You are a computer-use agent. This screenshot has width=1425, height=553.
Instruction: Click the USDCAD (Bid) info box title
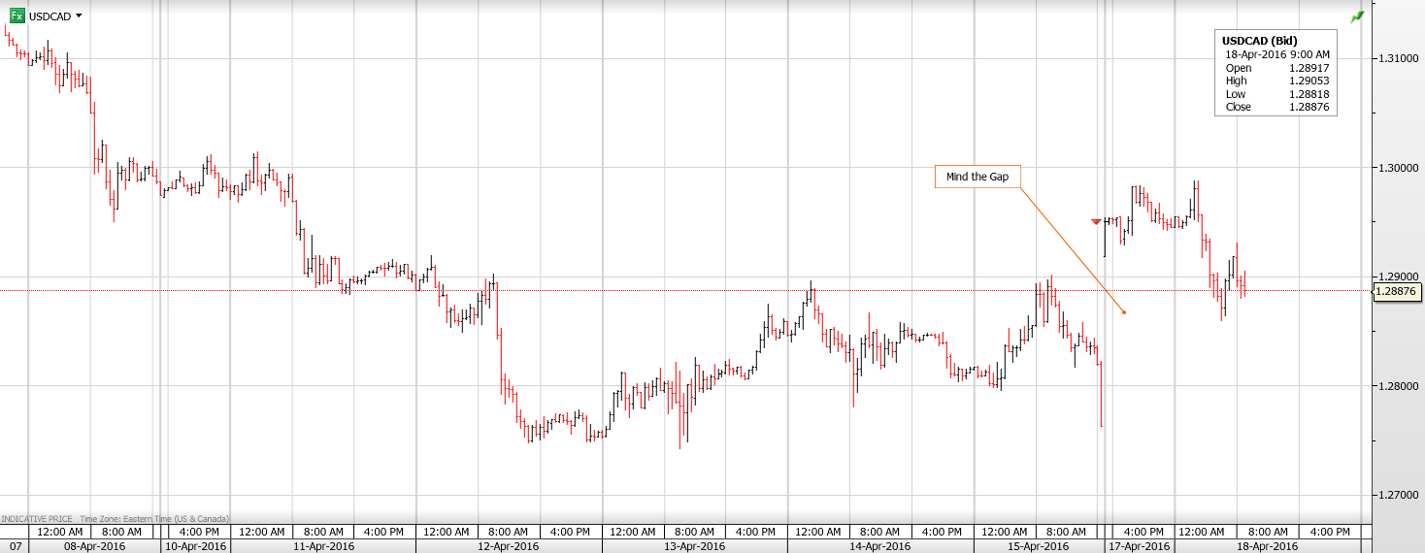point(1259,41)
